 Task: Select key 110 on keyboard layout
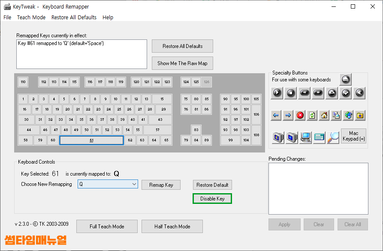coord(23,82)
